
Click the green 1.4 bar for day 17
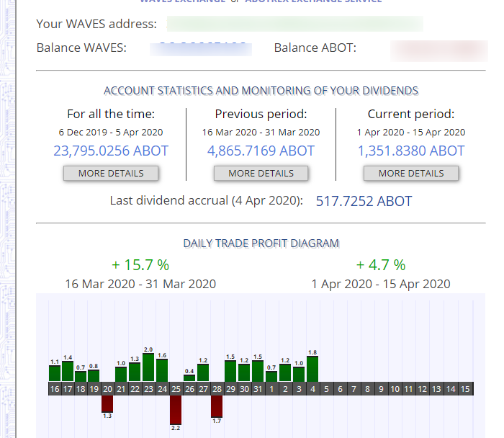(68, 372)
